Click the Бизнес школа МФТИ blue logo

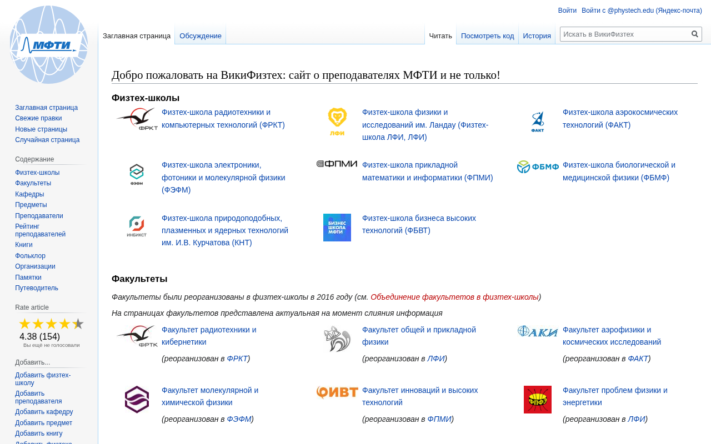(337, 228)
